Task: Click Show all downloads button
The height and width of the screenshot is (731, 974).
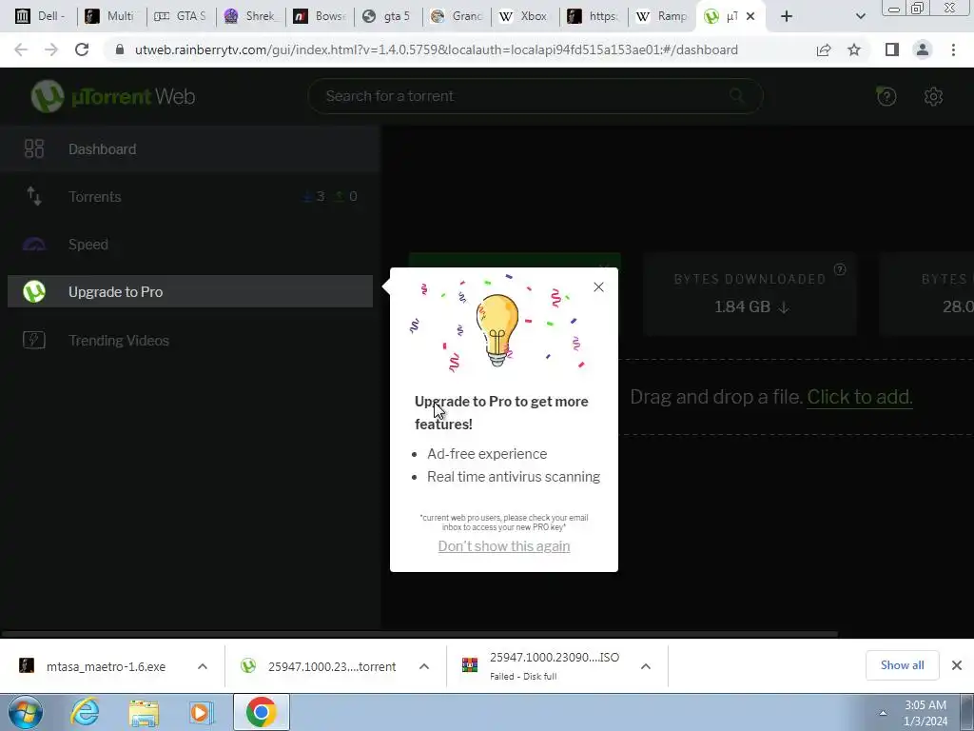Action: point(902,665)
